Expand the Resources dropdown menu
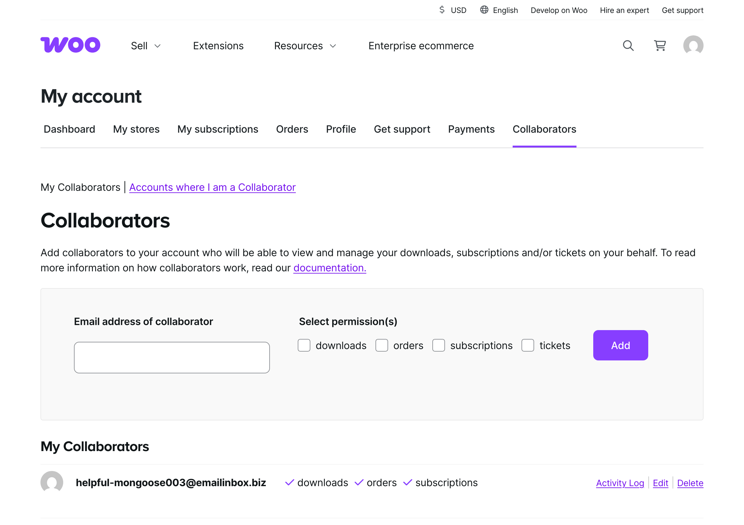The image size is (744, 525). click(x=305, y=46)
